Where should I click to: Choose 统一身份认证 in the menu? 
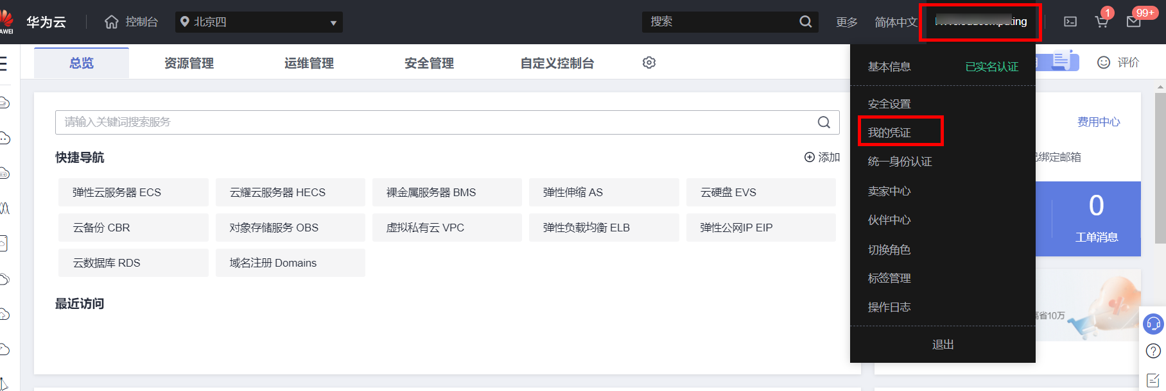[x=900, y=162]
